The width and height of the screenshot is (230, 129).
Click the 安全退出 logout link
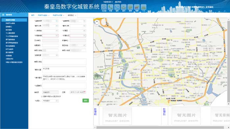click(x=209, y=7)
